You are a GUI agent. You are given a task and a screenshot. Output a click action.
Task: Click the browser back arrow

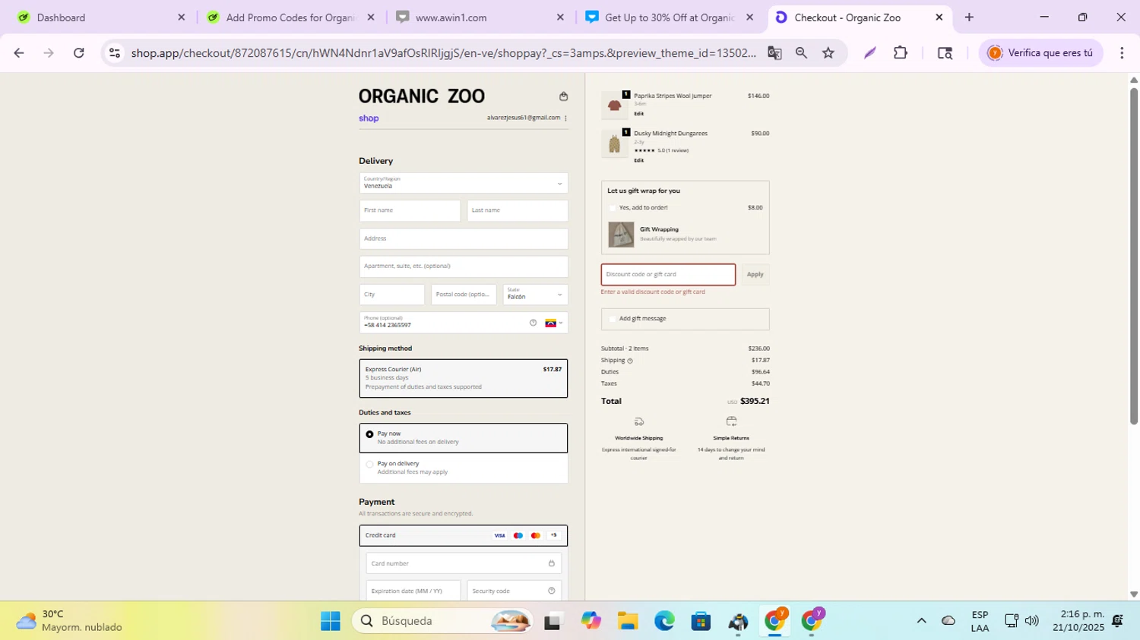pyautogui.click(x=19, y=52)
